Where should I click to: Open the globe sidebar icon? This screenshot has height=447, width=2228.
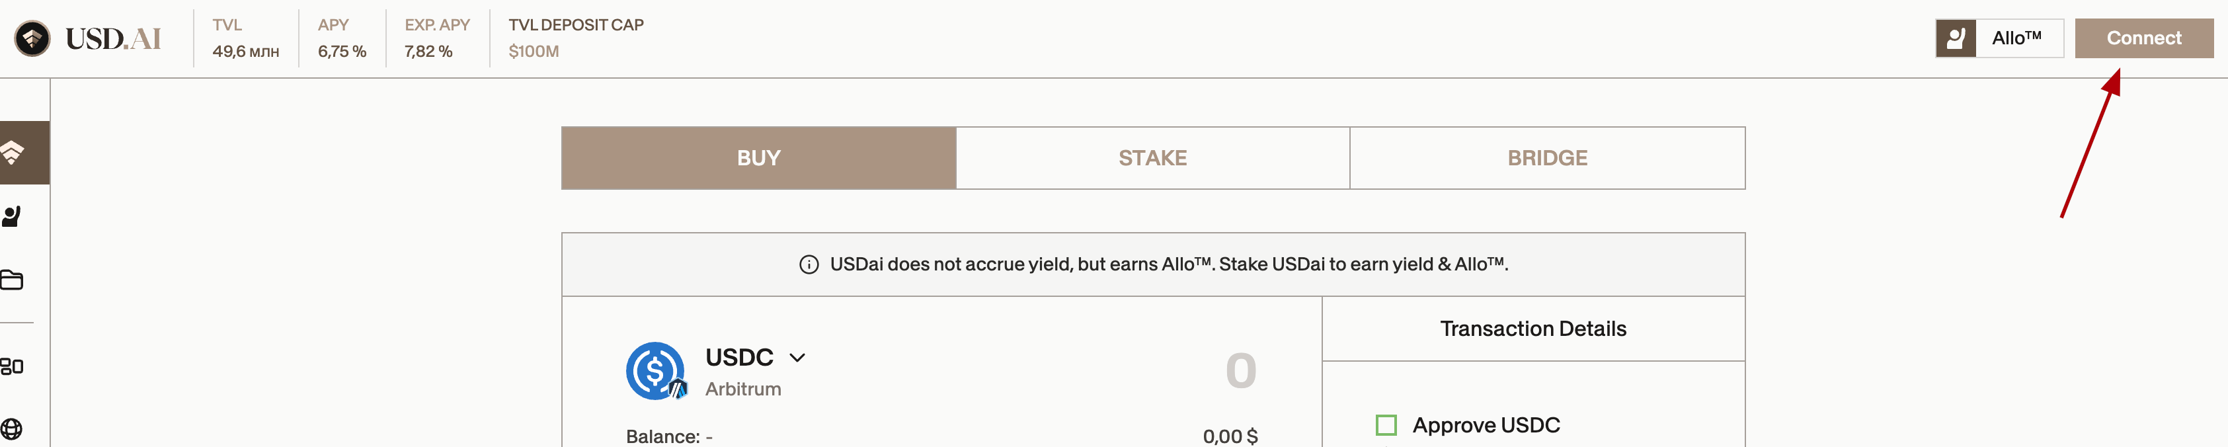(11, 429)
